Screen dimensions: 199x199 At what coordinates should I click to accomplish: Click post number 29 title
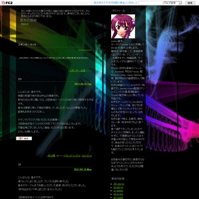click(x=20, y=79)
